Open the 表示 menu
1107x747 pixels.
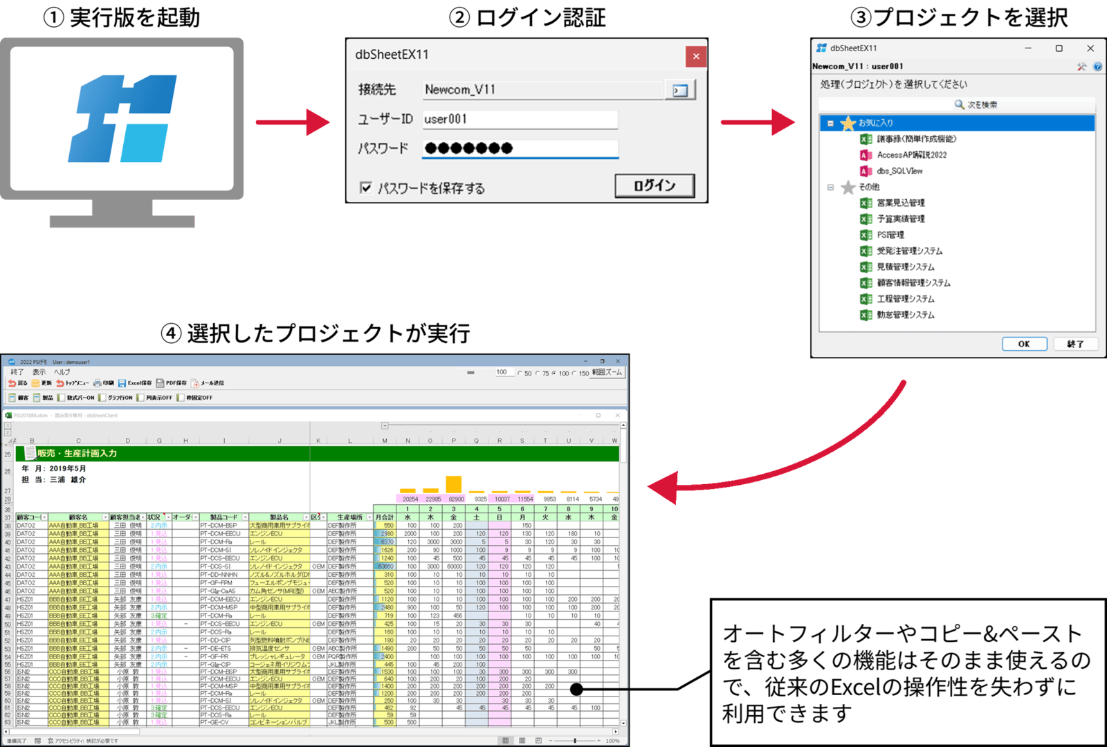39,372
